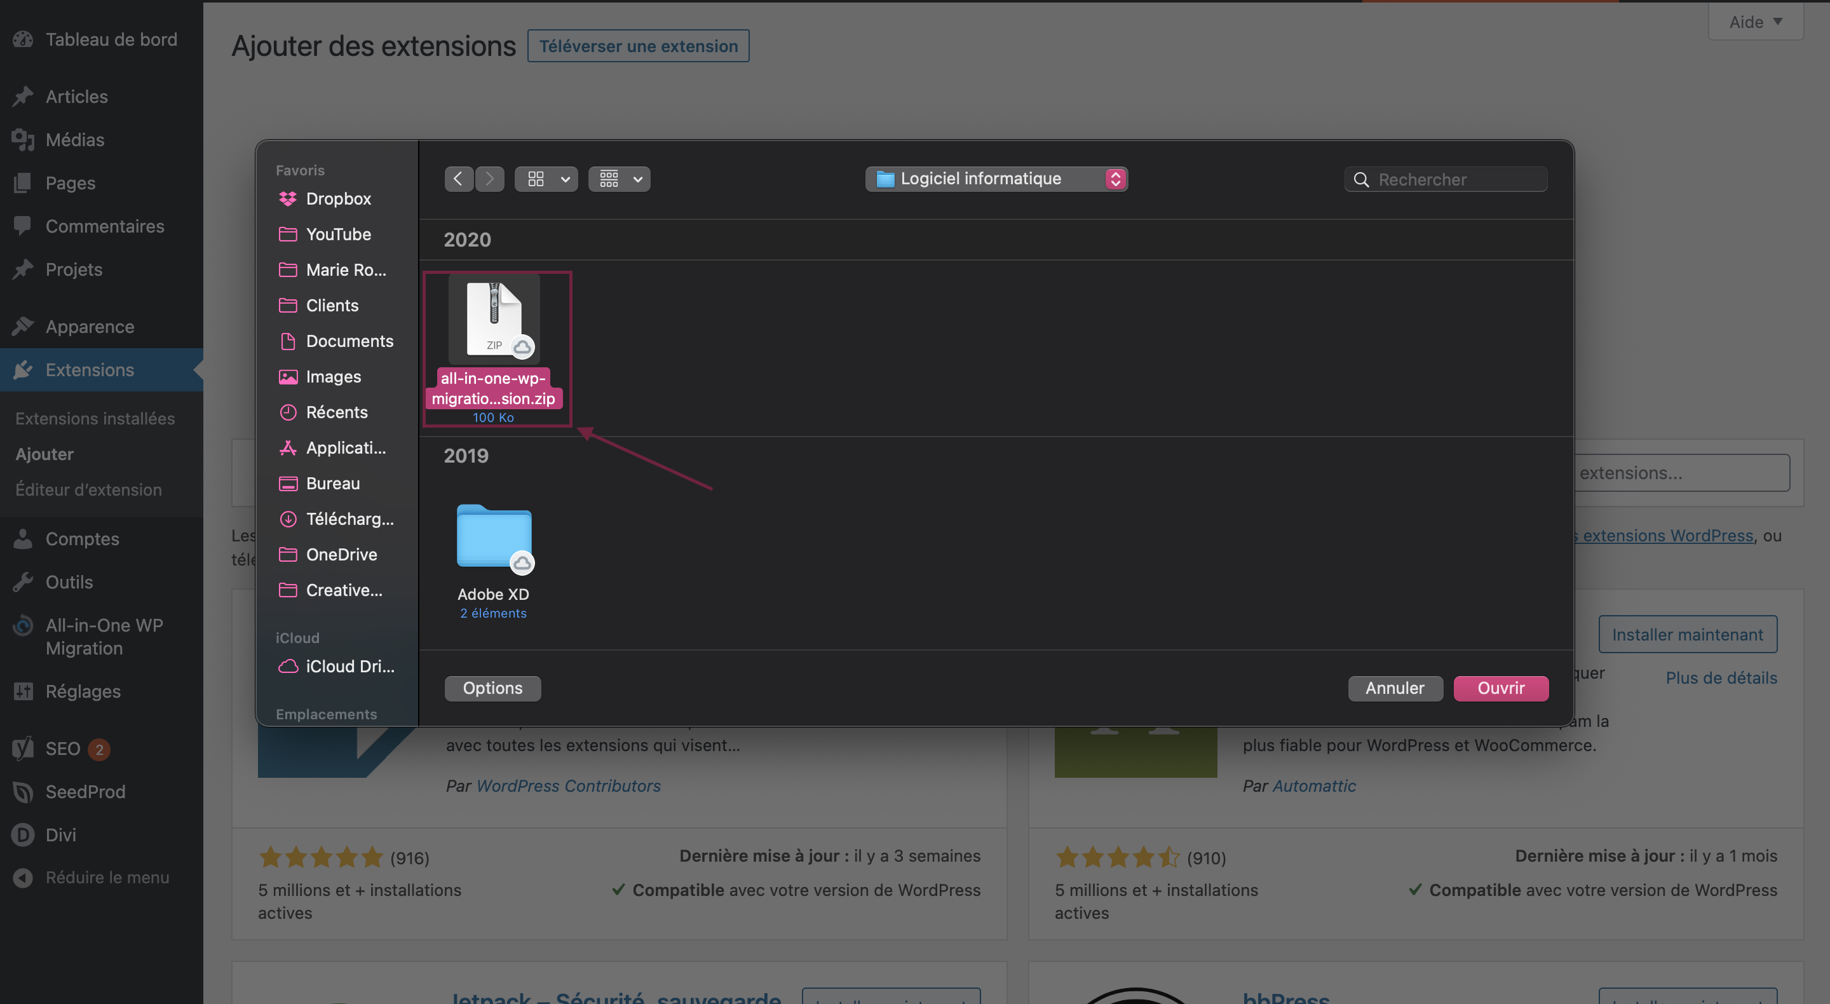
Task: Open All-in-One WP Migration menu item
Action: click(102, 637)
